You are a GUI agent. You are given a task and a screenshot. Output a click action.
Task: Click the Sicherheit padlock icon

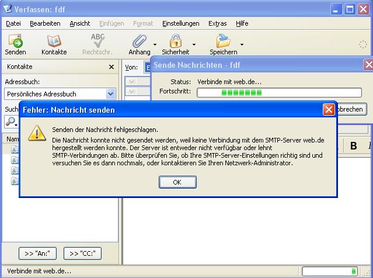175,41
